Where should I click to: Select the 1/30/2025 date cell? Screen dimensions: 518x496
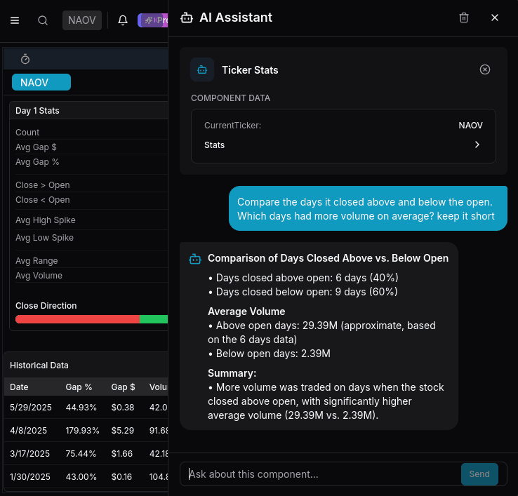coord(30,477)
